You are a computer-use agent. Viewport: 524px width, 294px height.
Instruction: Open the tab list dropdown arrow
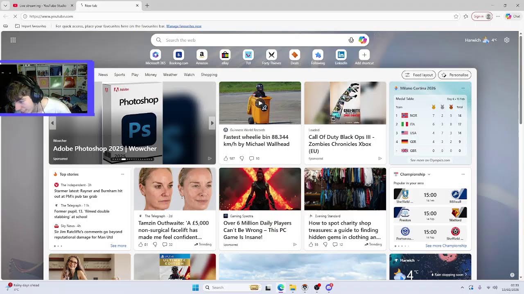tap(5, 6)
